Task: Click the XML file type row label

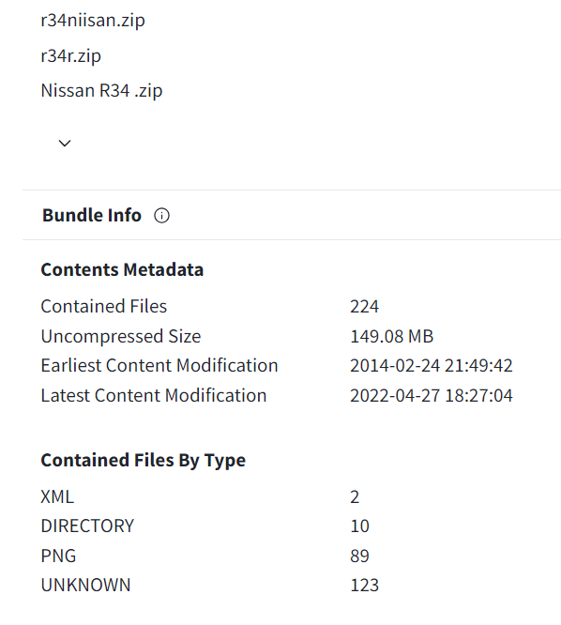Action: (57, 497)
